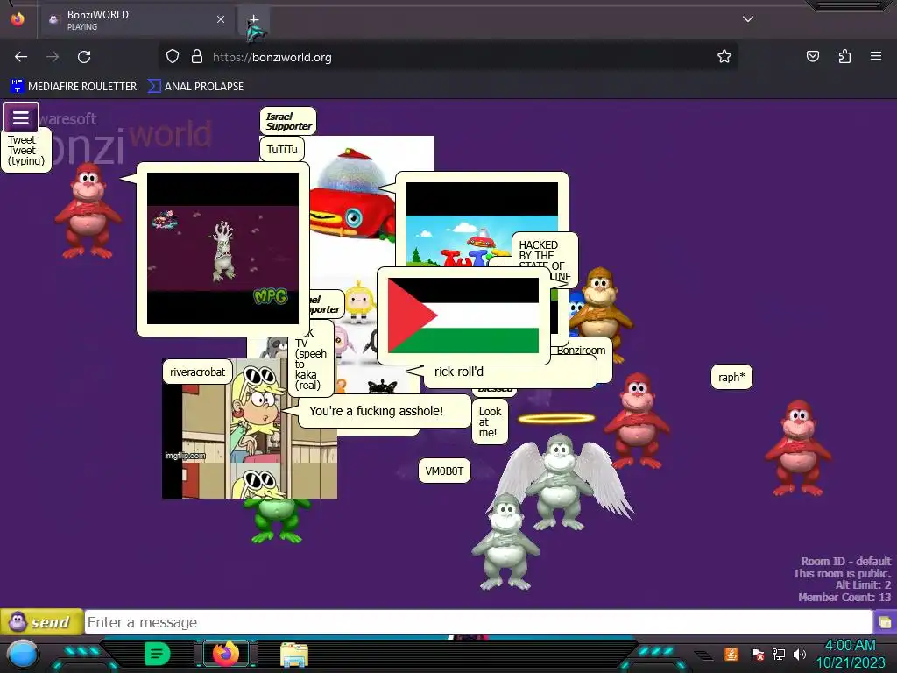Click the browser forward arrow
897x673 pixels.
click(53, 57)
